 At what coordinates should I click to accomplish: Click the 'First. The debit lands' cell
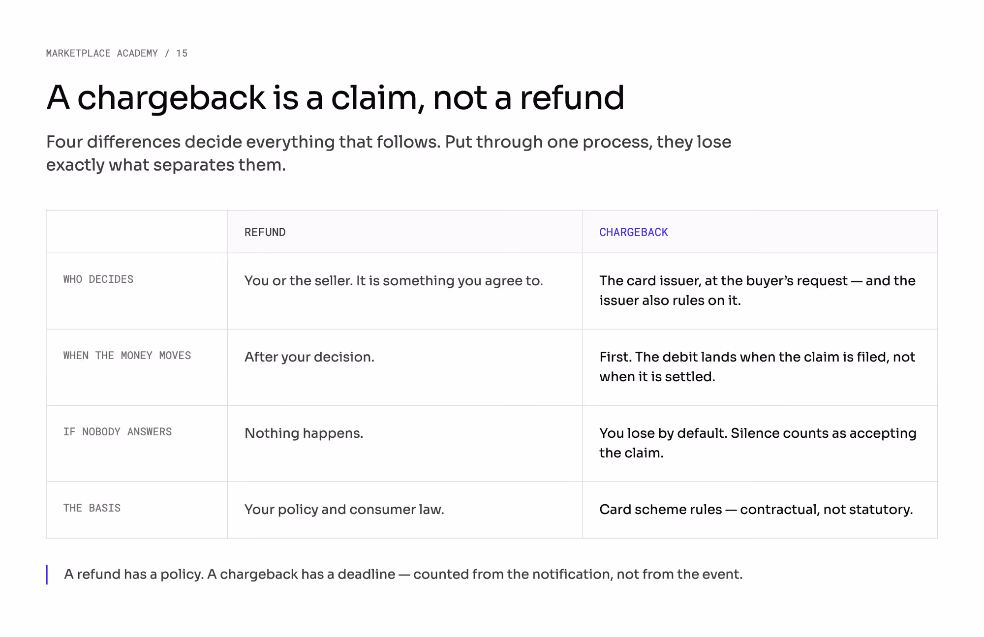[760, 367]
